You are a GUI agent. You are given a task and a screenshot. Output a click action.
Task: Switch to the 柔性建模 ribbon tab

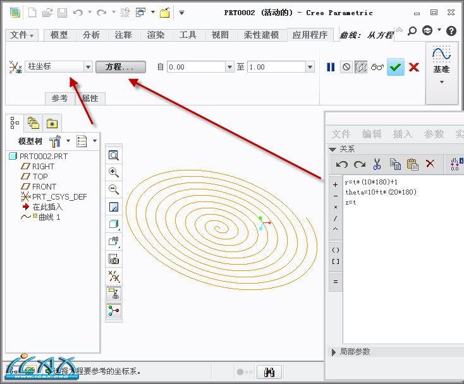262,35
